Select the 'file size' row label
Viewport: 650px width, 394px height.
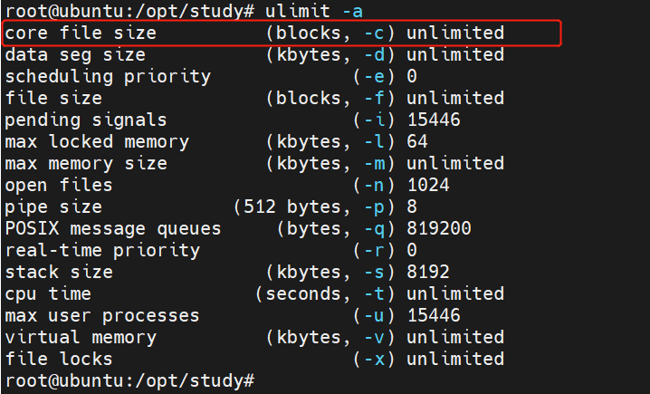click(54, 99)
